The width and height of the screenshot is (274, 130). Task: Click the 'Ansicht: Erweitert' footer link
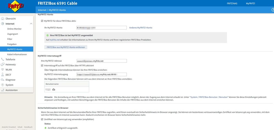pos(9,127)
